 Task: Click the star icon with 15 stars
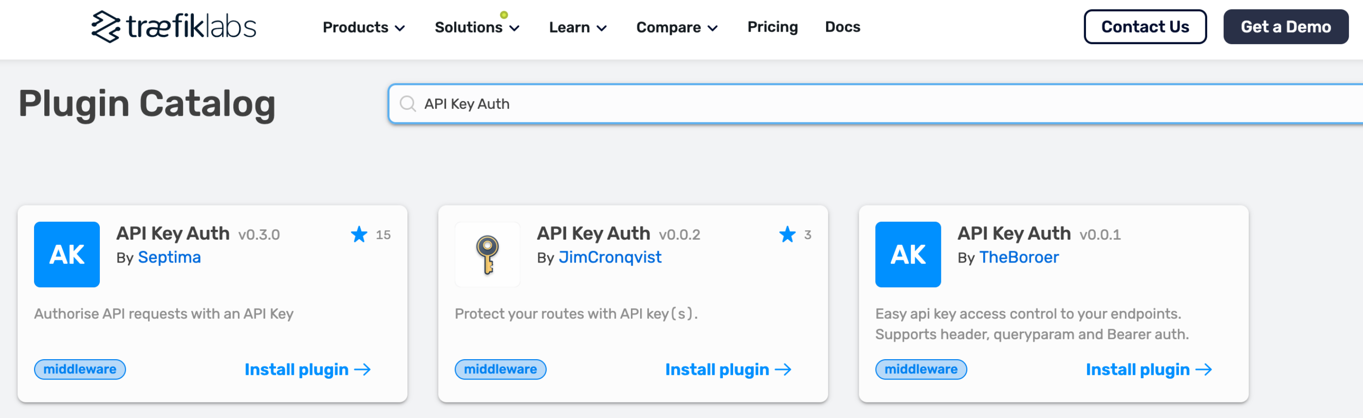[359, 234]
